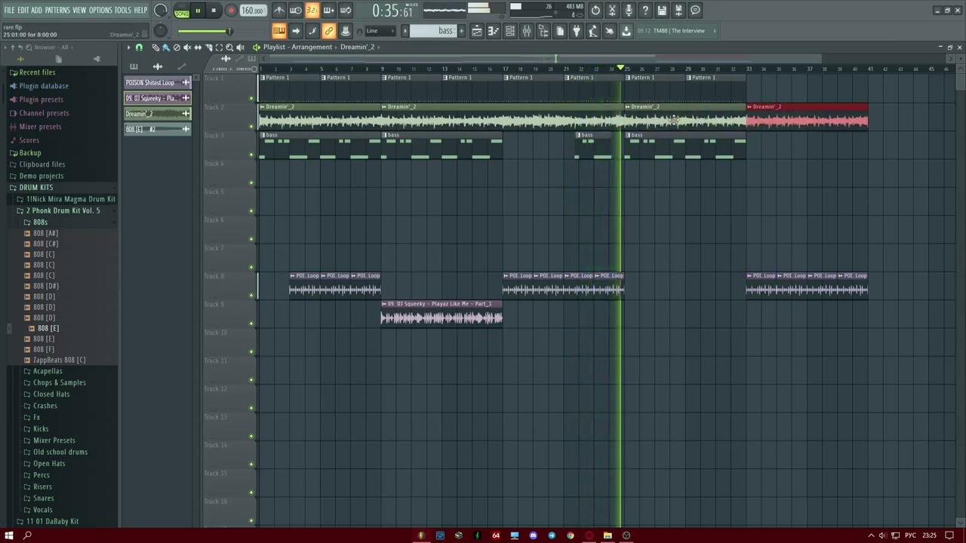Open the Mixer icon
Screen dimensions: 966x543
tap(527, 31)
